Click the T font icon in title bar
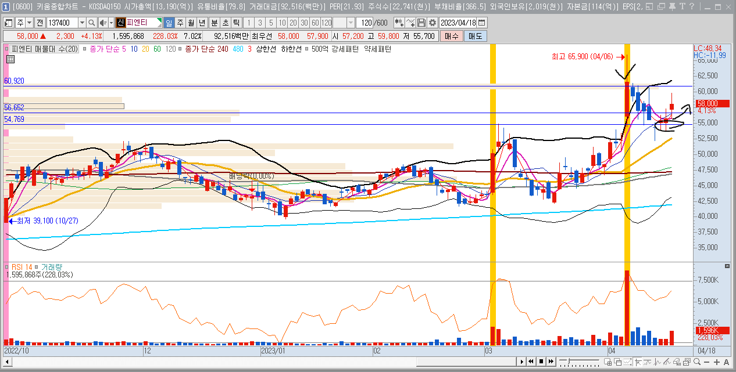736x372 pixels. click(x=683, y=6)
